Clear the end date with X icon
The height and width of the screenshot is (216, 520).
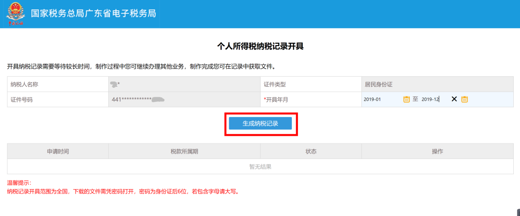coord(454,99)
